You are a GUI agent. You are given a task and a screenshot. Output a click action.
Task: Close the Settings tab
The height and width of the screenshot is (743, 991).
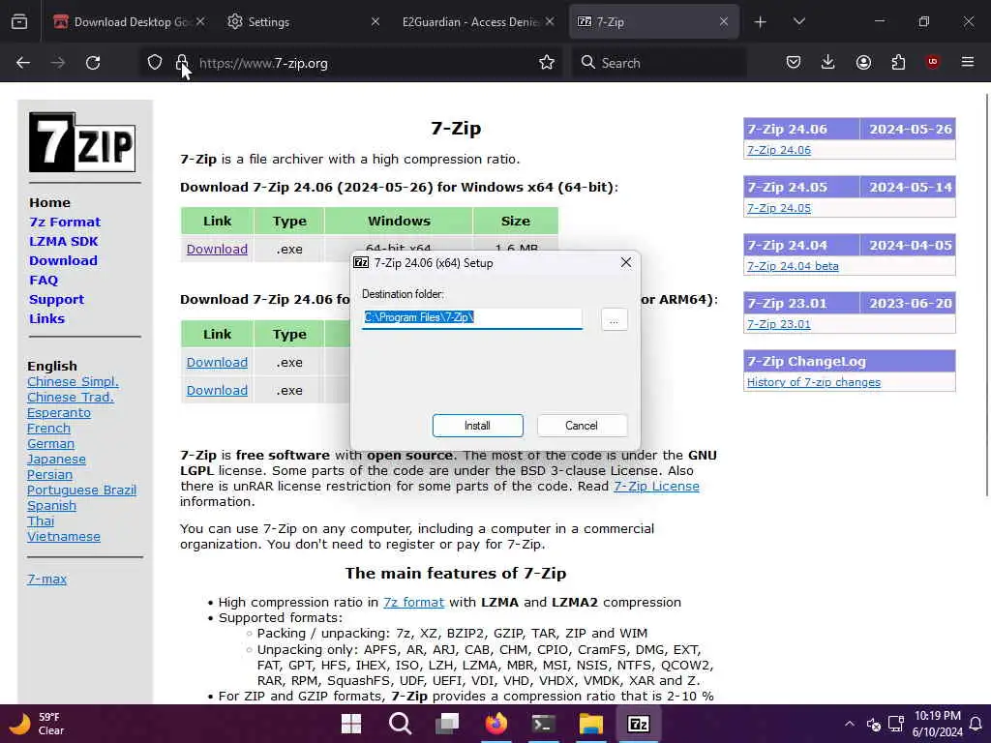pyautogui.click(x=375, y=21)
